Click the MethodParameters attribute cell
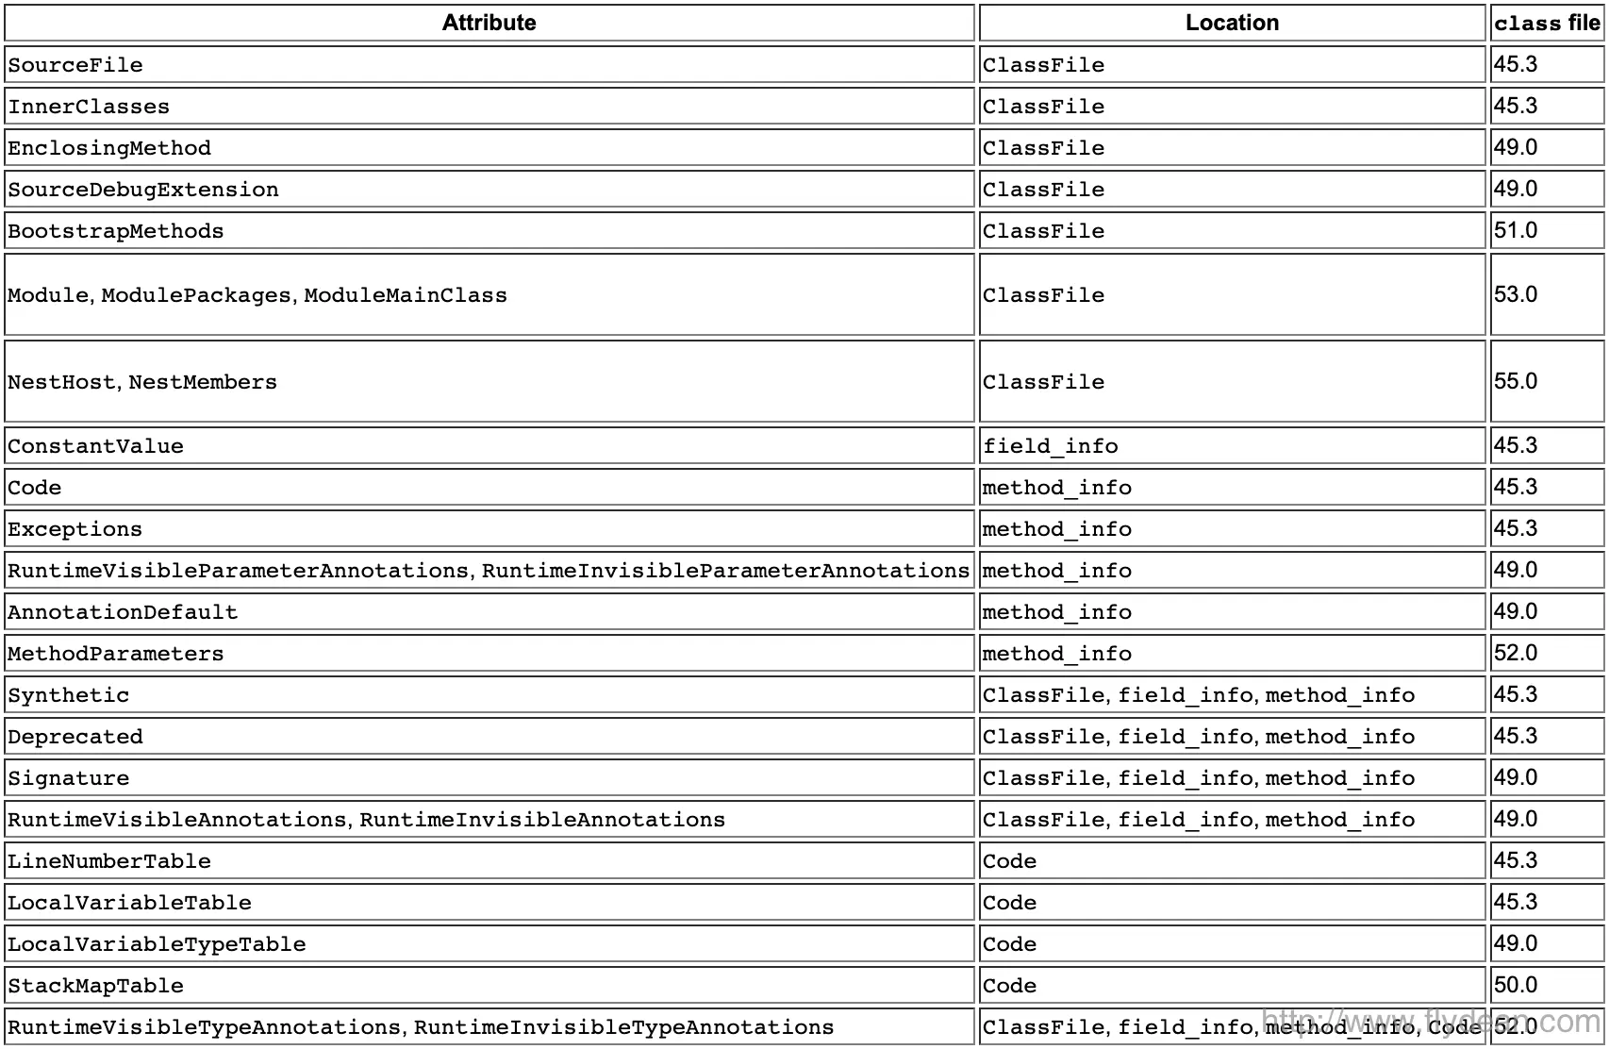The height and width of the screenshot is (1049, 1609). click(x=489, y=653)
